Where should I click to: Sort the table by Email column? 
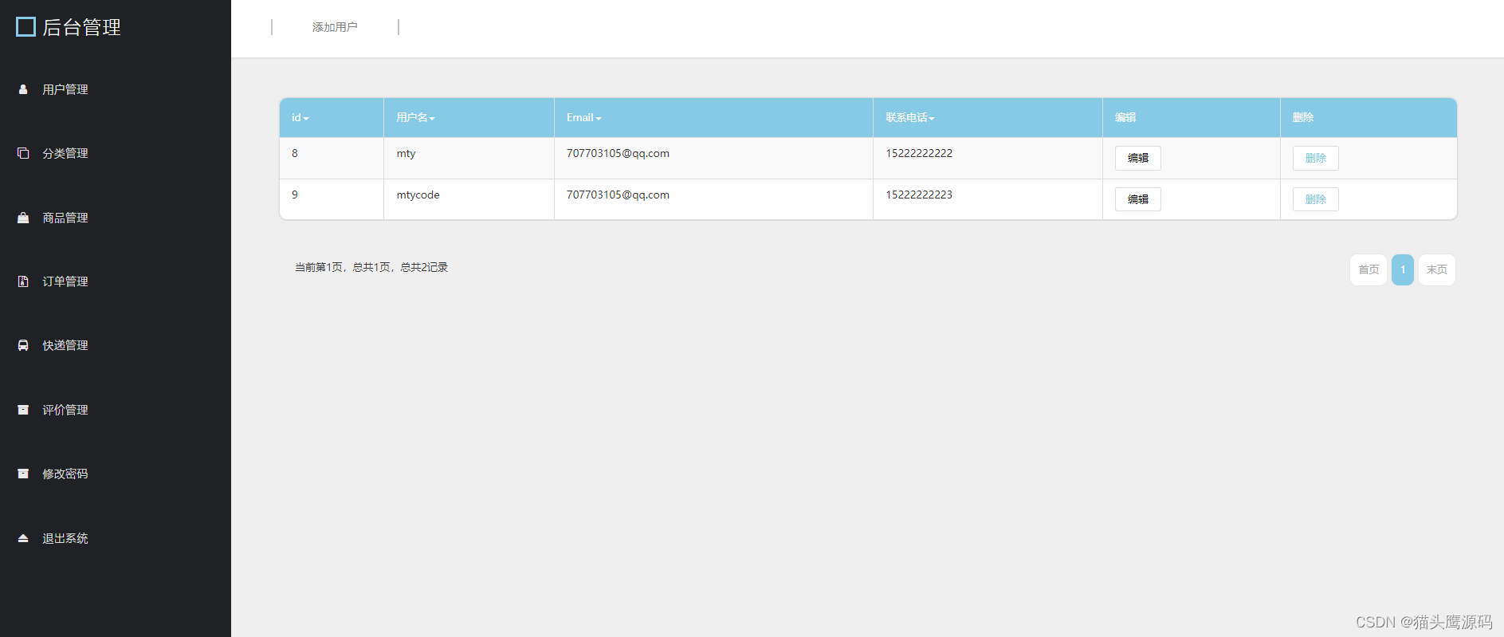tap(584, 118)
